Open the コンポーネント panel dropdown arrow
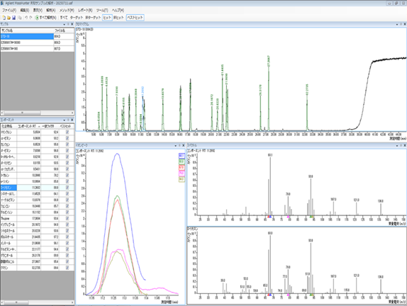Viewport: 407px width, 306px height. 64,120
